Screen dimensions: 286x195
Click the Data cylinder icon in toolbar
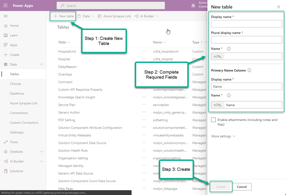tap(79, 16)
